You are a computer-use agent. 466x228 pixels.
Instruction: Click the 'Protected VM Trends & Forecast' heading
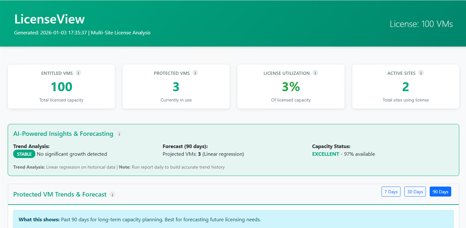click(60, 195)
